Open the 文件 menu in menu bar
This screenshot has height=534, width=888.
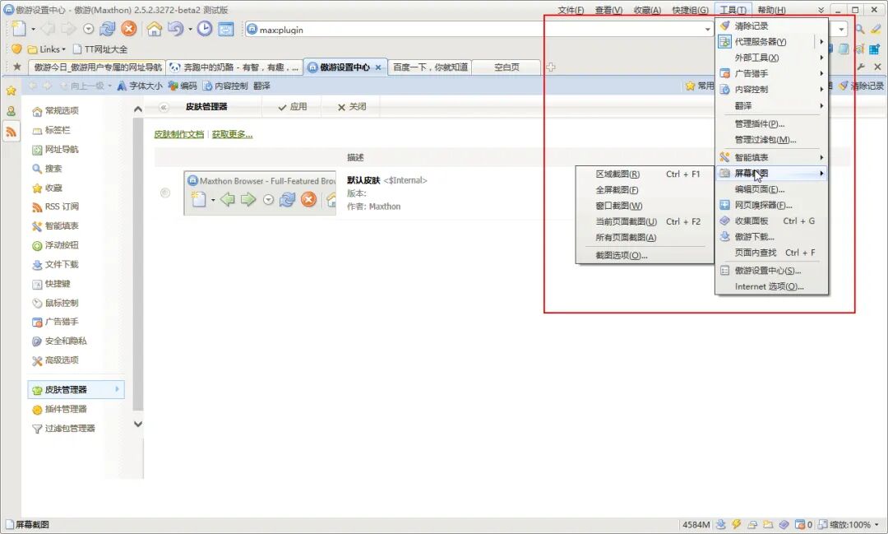click(x=571, y=10)
